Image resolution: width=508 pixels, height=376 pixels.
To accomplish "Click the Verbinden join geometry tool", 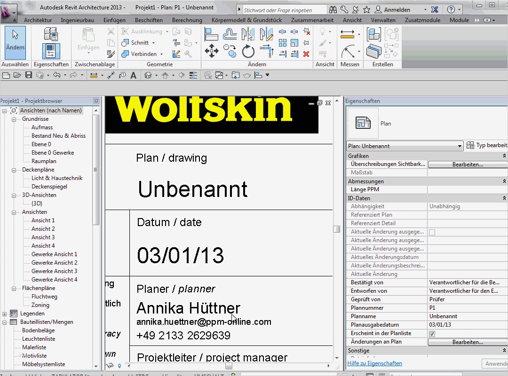I will point(139,54).
